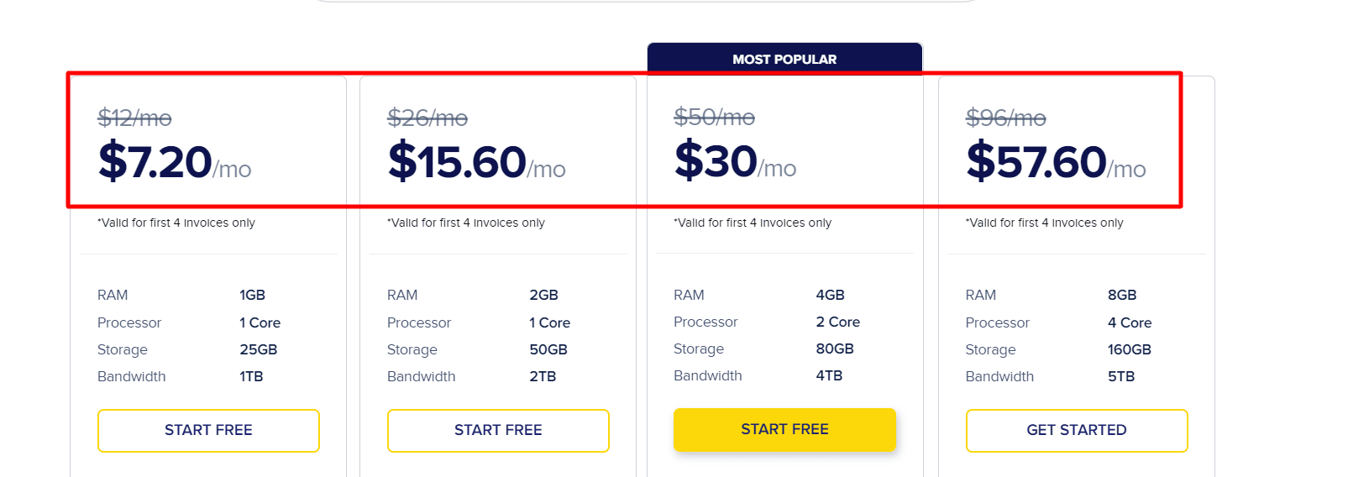Click the GET STARTED button
Screen dimensions: 1348x477
[1076, 430]
